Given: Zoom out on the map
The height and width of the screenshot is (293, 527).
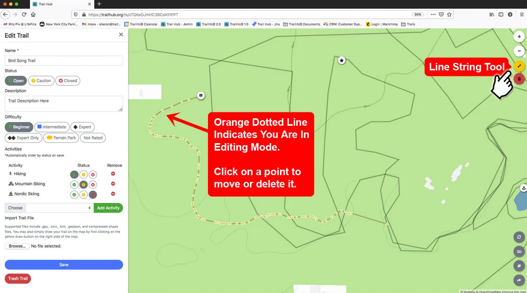Looking at the screenshot, I should (x=519, y=51).
